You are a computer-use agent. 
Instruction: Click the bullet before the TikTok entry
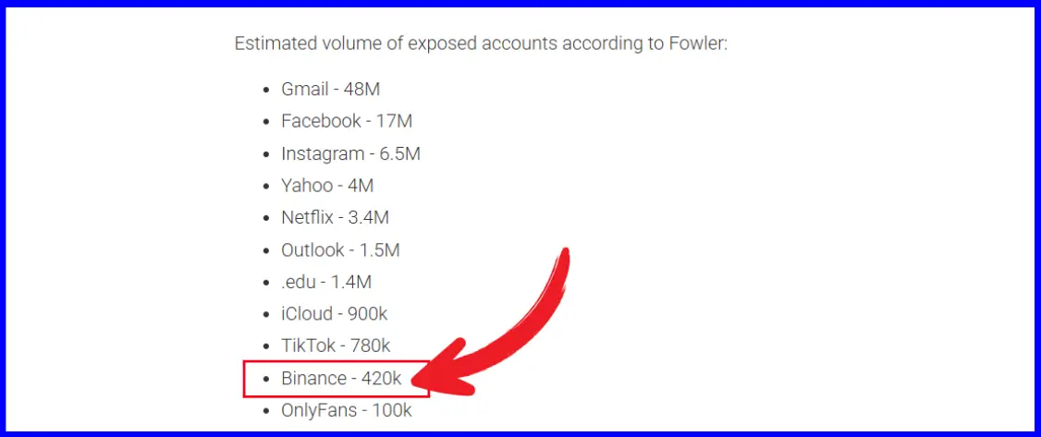click(268, 346)
